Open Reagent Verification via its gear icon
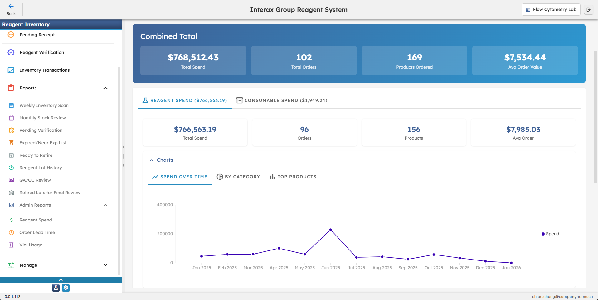This screenshot has height=300, width=598. click(11, 52)
